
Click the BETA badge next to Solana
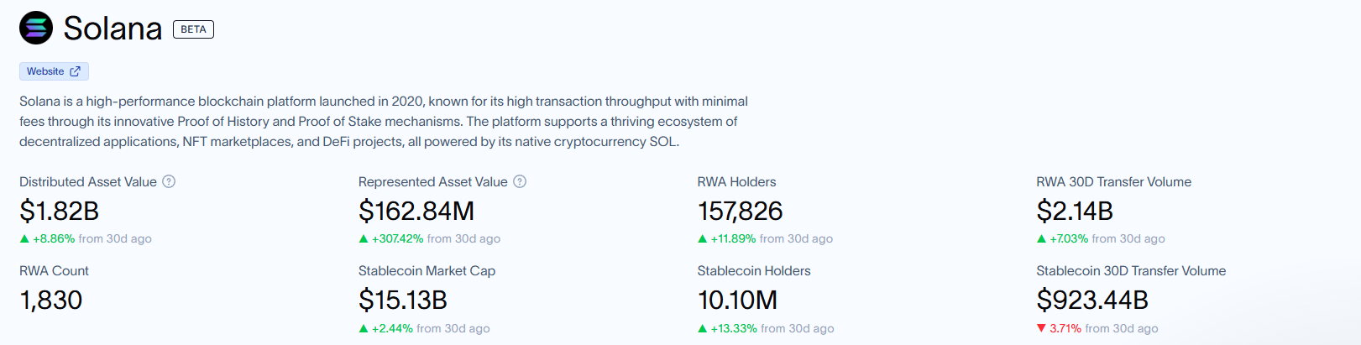pos(193,29)
